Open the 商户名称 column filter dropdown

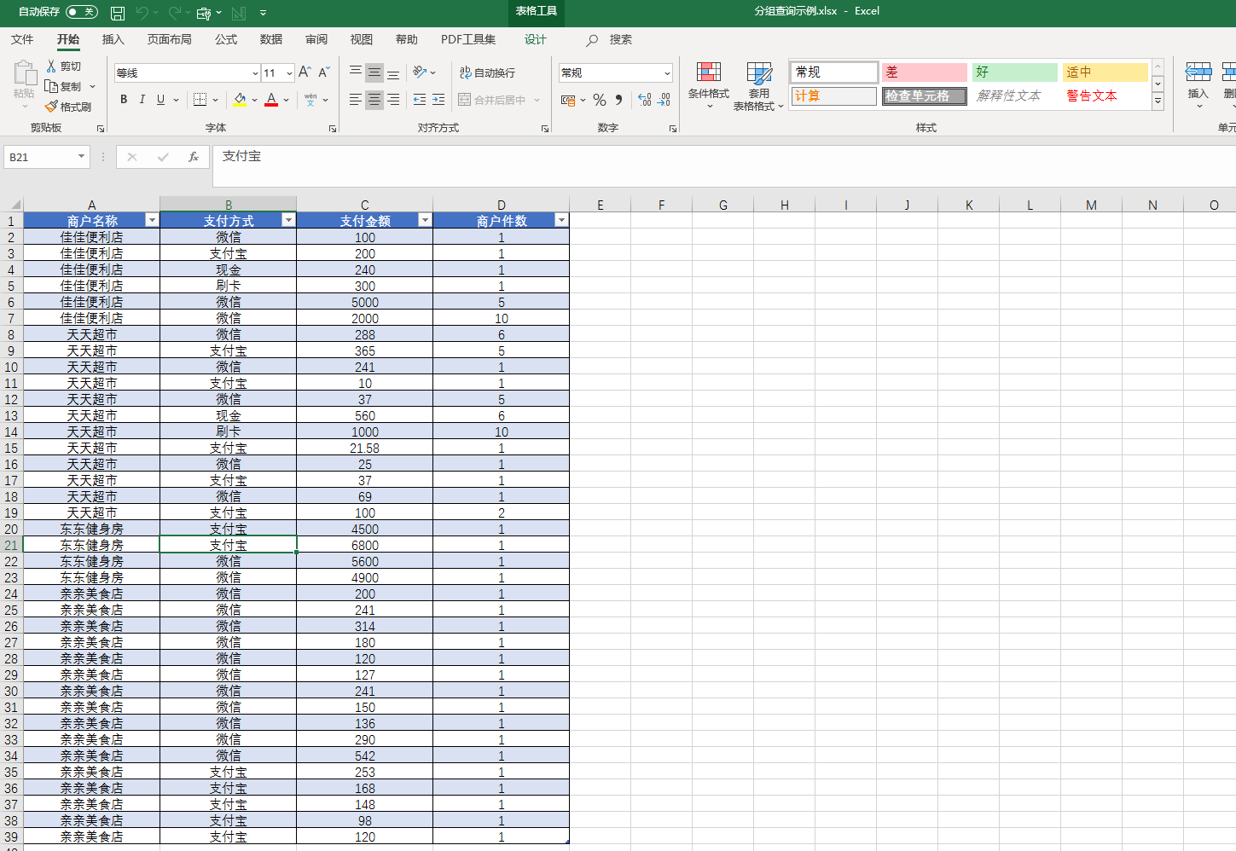pos(152,220)
